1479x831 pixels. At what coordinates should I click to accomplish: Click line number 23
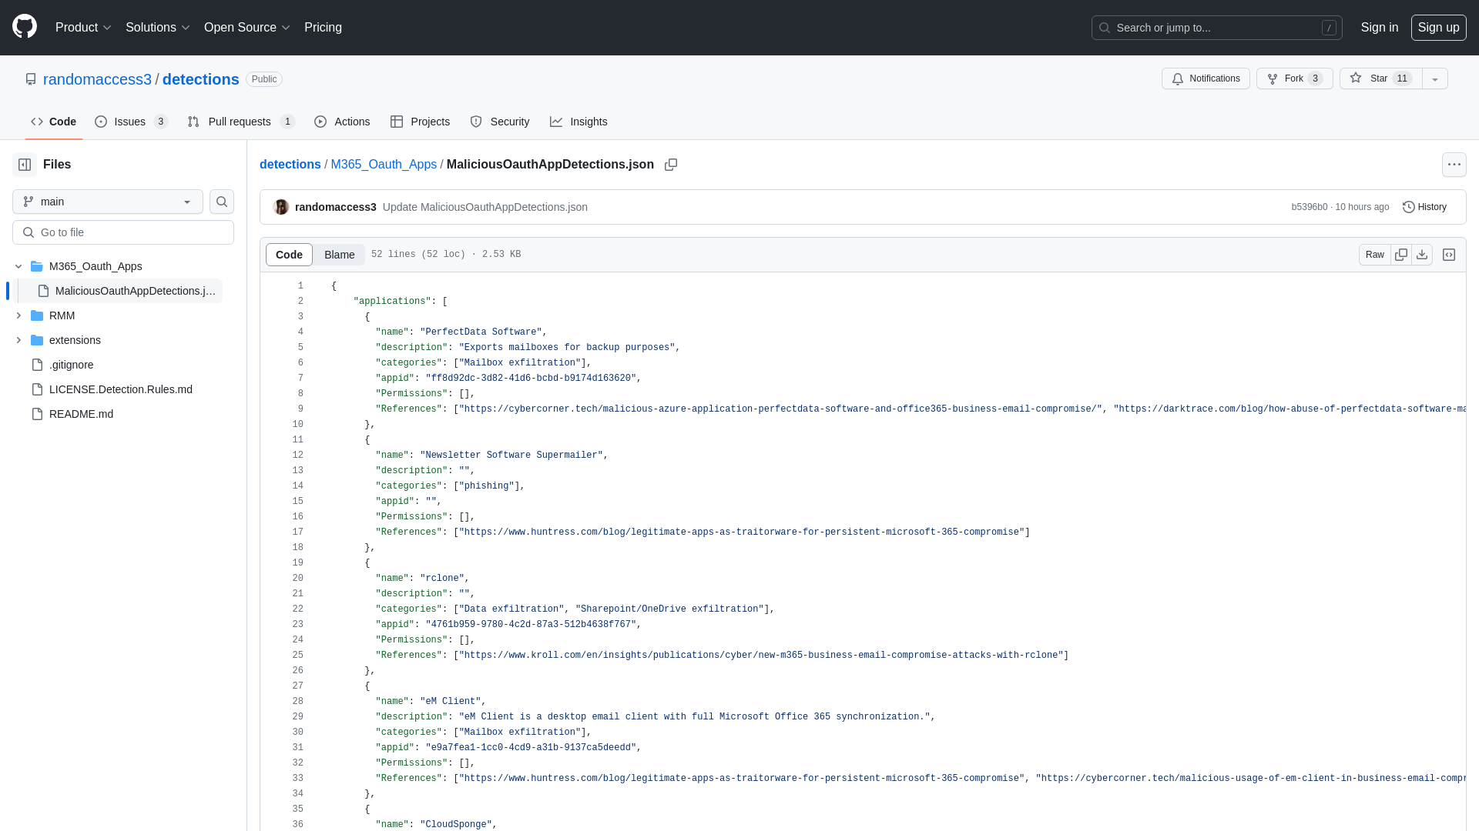click(x=297, y=625)
